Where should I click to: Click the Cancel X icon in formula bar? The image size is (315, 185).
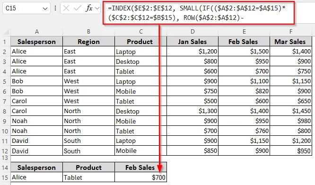[x=66, y=8]
